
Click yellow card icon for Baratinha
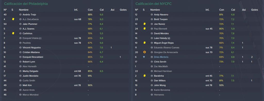144,76
